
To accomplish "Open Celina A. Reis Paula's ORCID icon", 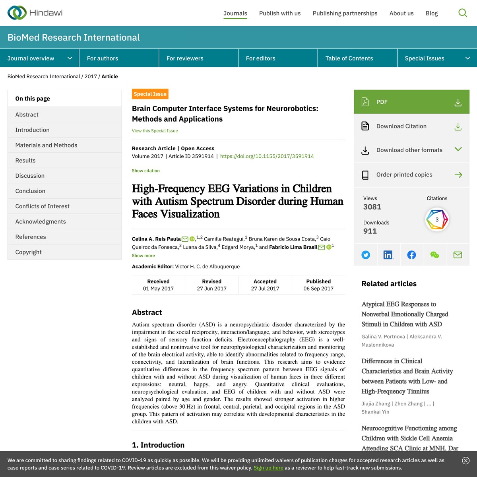I will tap(192, 239).
